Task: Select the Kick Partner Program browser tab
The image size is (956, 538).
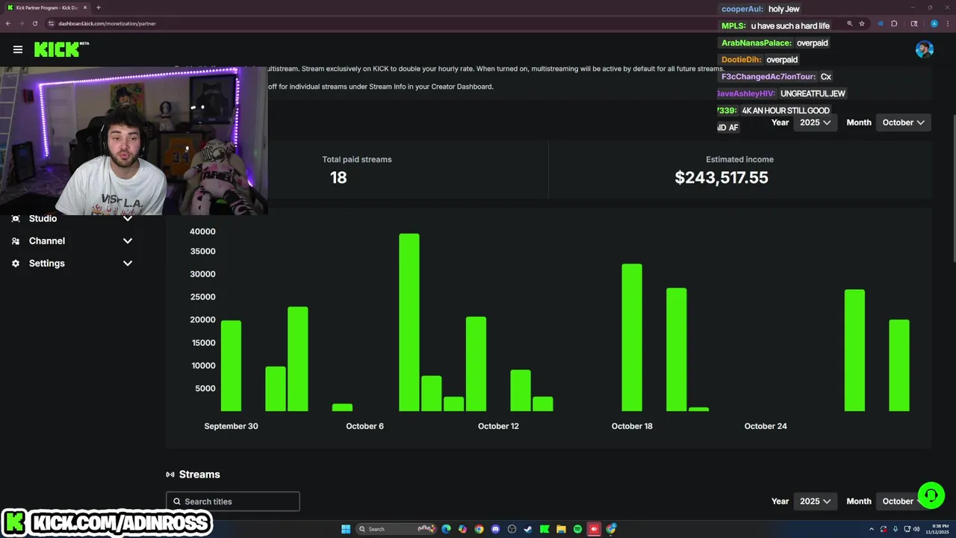Action: 47,7
